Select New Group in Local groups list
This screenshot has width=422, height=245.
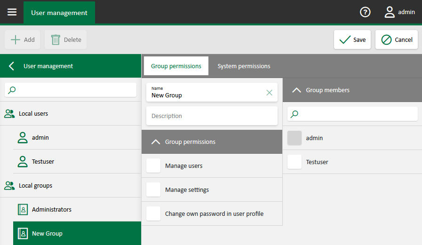click(47, 233)
